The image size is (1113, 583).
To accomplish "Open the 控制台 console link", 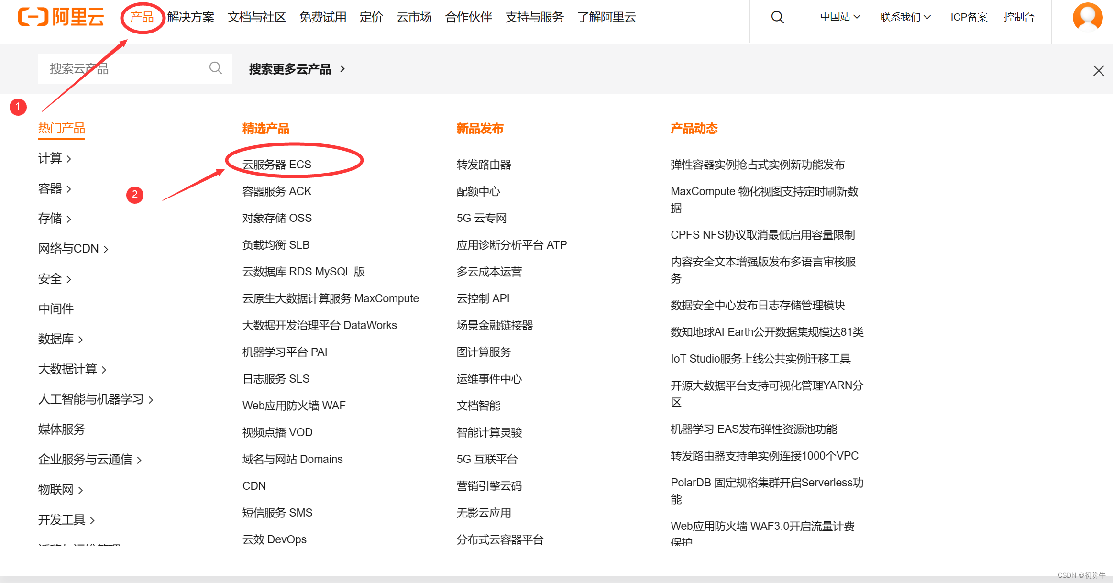I will tap(1019, 17).
